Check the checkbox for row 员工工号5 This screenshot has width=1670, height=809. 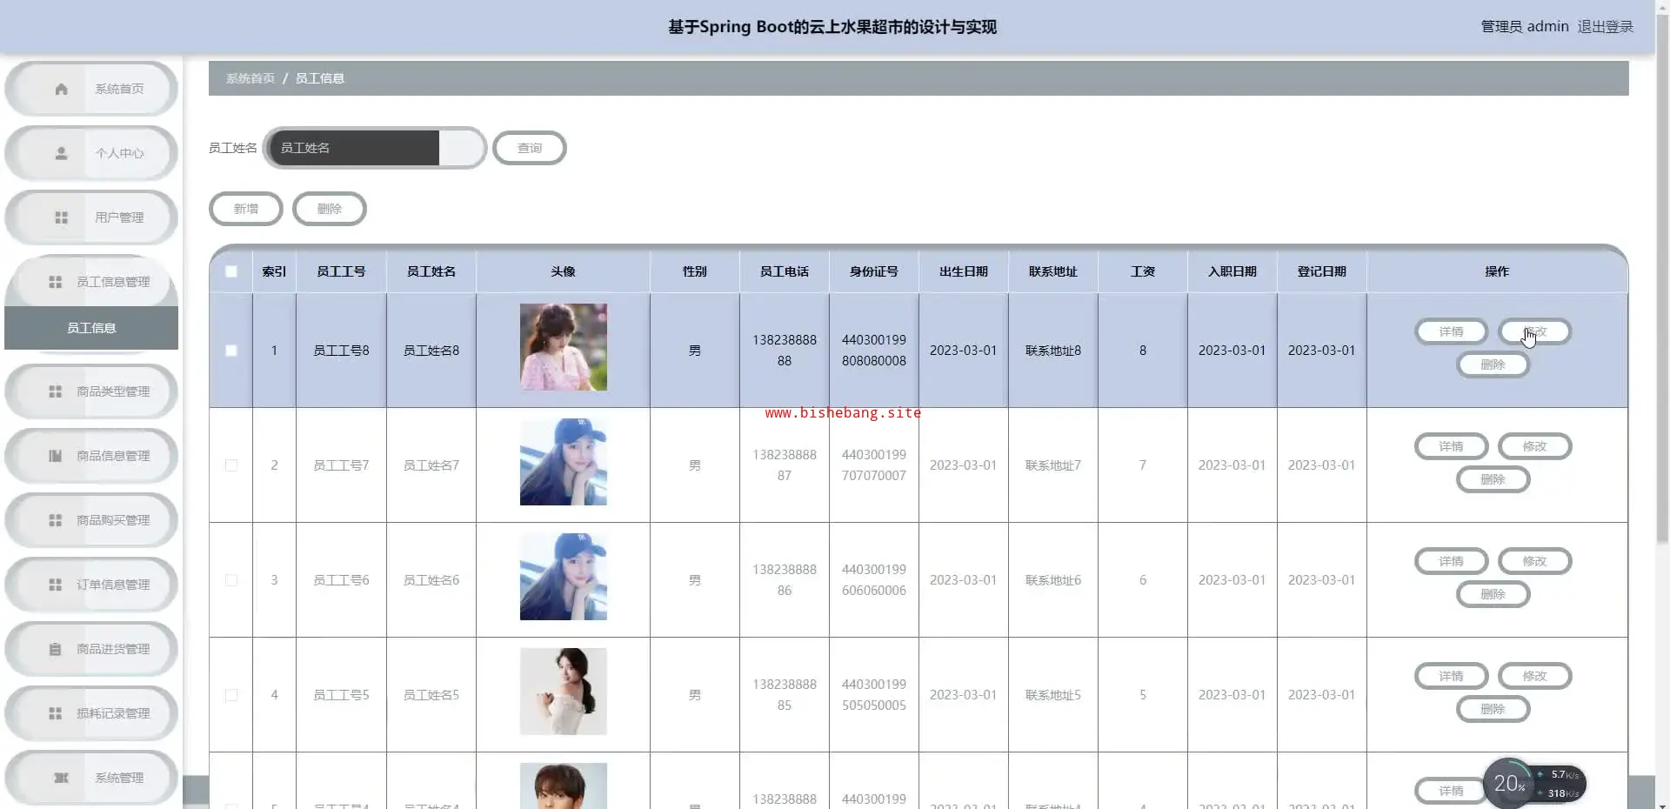click(231, 695)
